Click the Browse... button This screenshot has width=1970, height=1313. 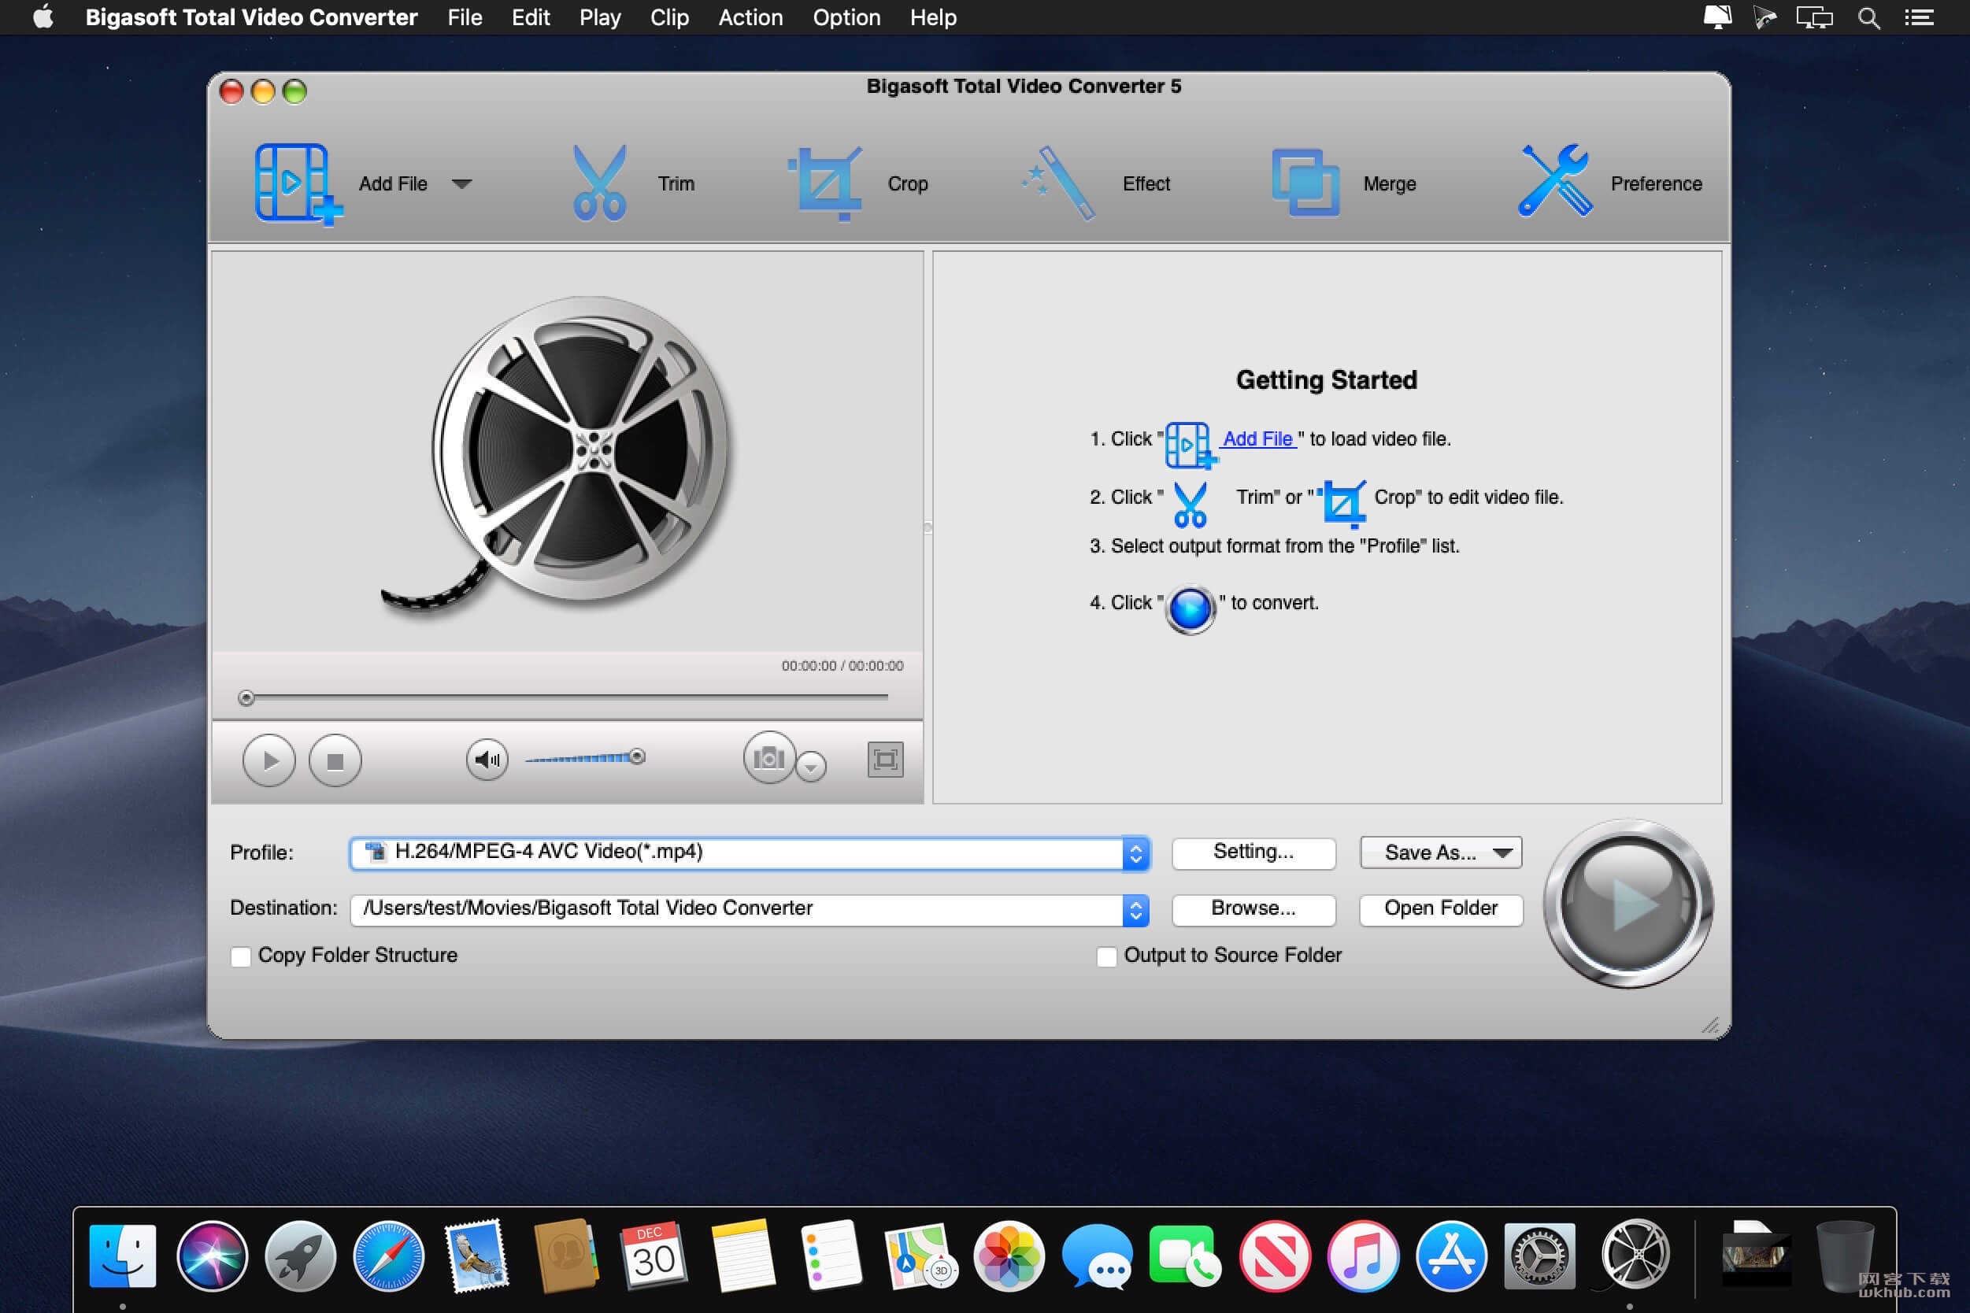pyautogui.click(x=1253, y=908)
